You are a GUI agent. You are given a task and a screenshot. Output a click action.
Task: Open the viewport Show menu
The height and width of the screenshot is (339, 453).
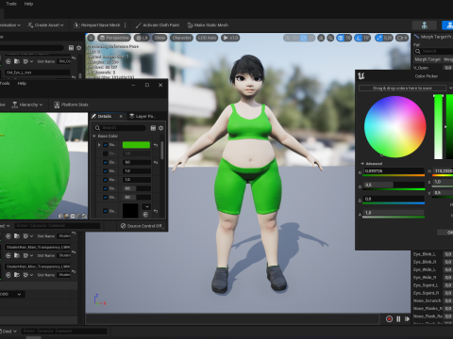pyautogui.click(x=159, y=38)
